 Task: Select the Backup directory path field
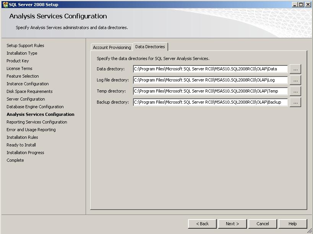[211, 102]
